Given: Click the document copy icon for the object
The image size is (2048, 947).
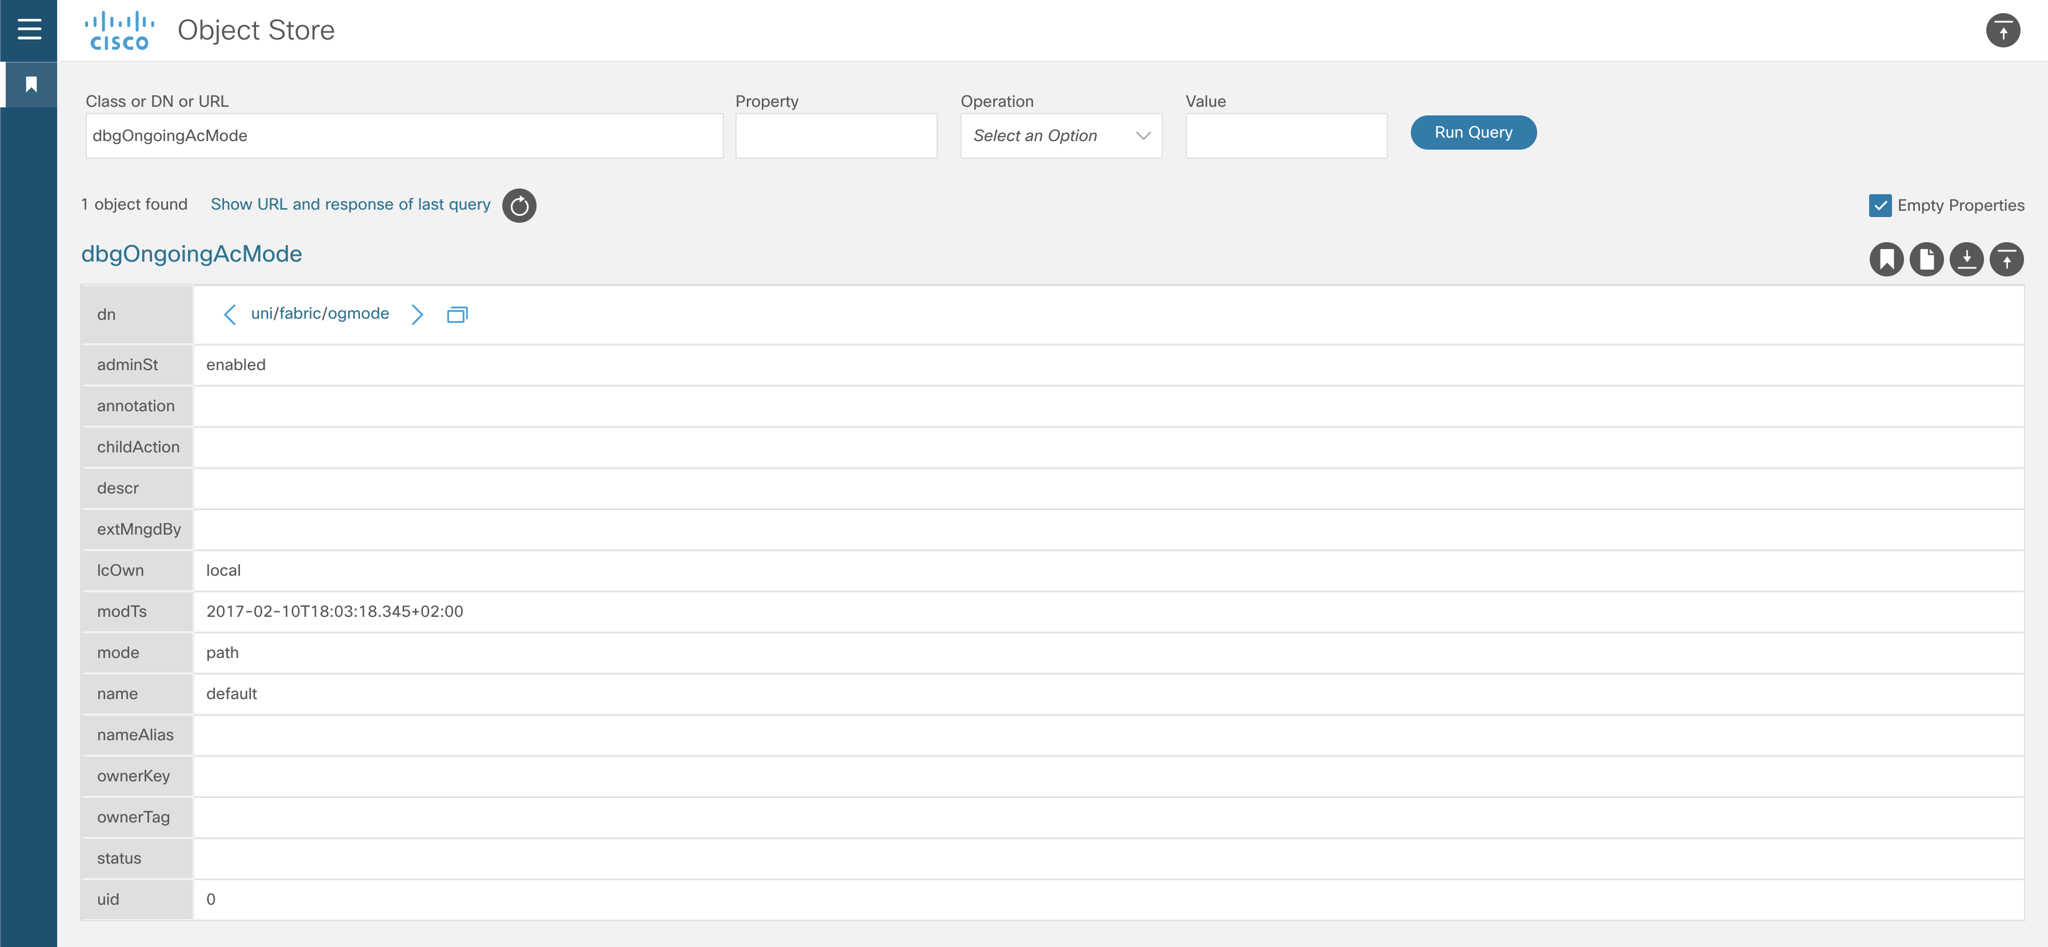Looking at the screenshot, I should (x=1926, y=259).
